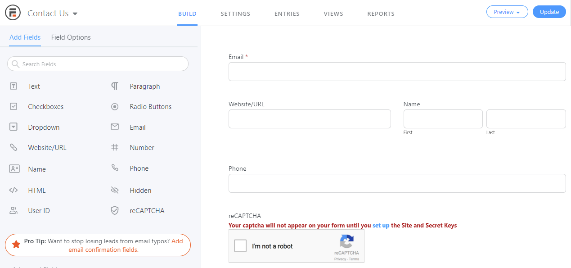The image size is (571, 268).
Task: Click the Dropdown field icon
Action: 13,127
